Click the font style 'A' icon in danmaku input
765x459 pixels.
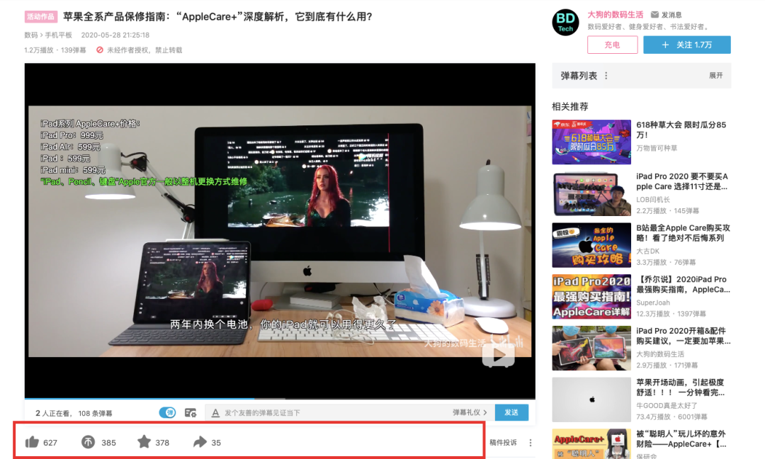point(215,413)
